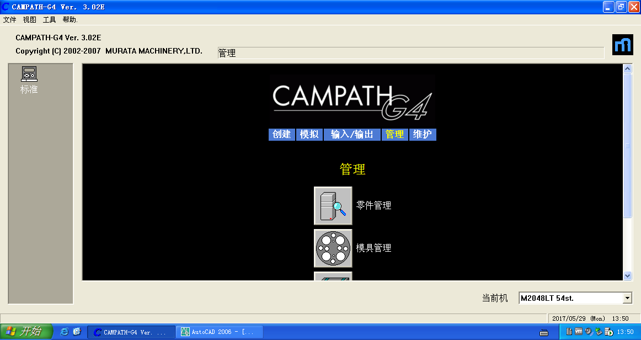This screenshot has width=641, height=340.
Task: Select the highlighted 管理 tab
Action: coord(394,134)
